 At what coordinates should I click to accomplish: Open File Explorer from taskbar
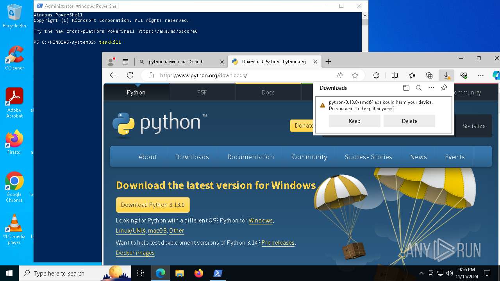[179, 273]
